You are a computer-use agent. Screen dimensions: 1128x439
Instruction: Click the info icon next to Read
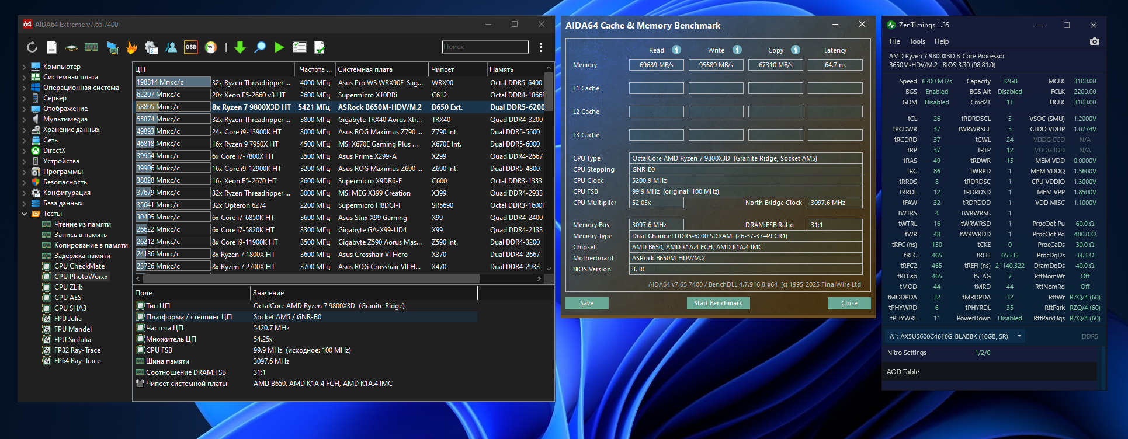coord(676,50)
